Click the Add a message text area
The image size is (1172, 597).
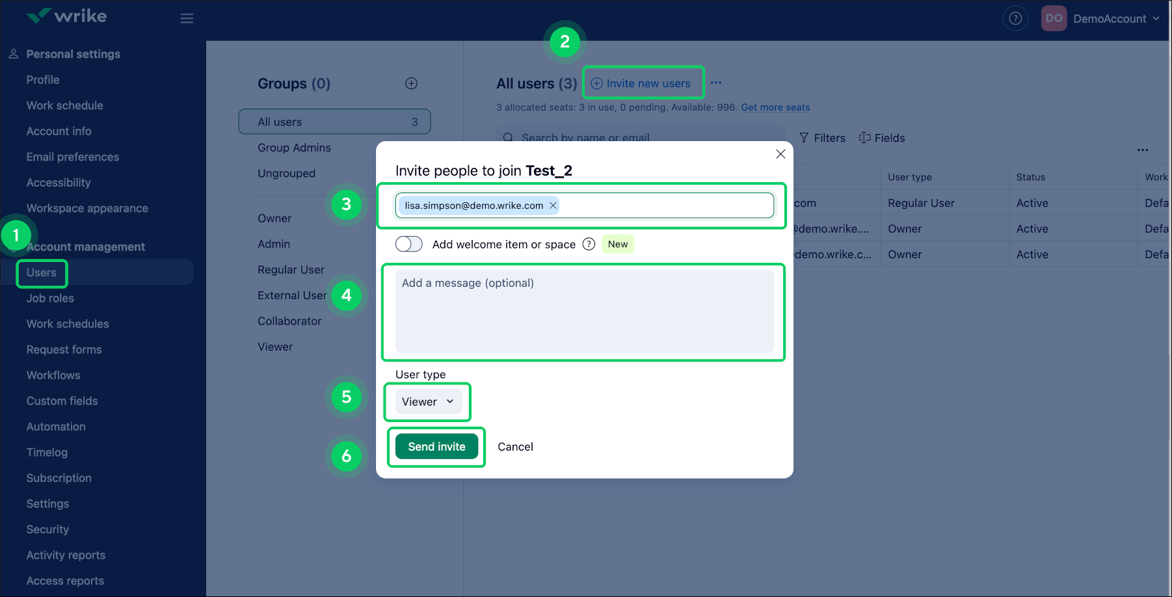(x=582, y=312)
